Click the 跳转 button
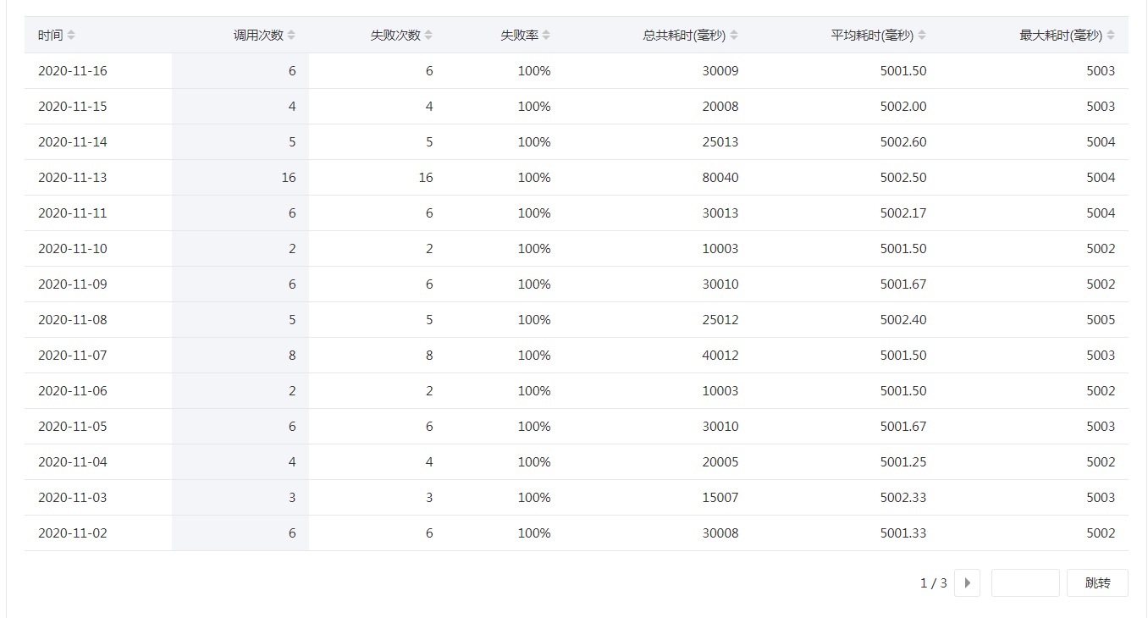Image resolution: width=1148 pixels, height=618 pixels. (x=1097, y=582)
